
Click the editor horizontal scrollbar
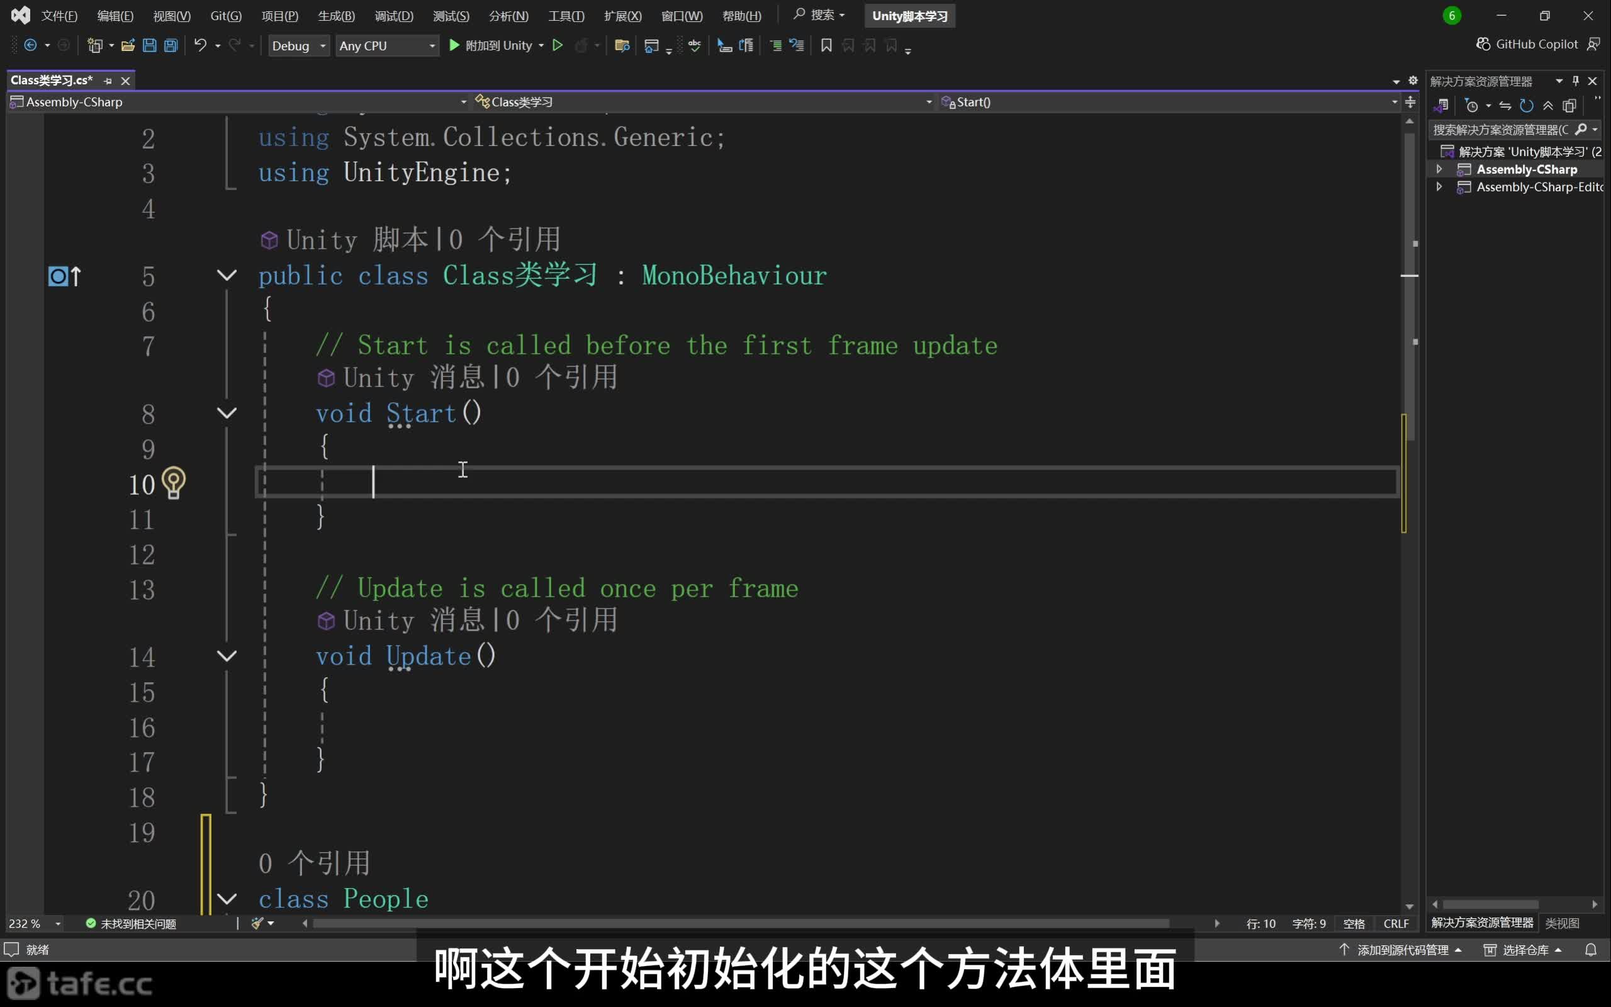741,923
